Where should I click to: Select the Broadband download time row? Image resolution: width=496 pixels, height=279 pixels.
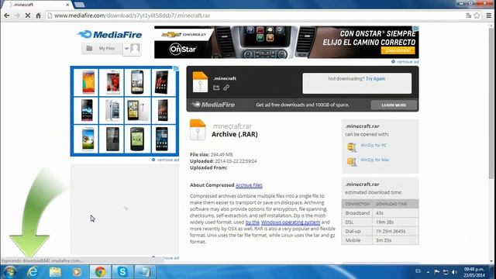[x=380, y=213]
